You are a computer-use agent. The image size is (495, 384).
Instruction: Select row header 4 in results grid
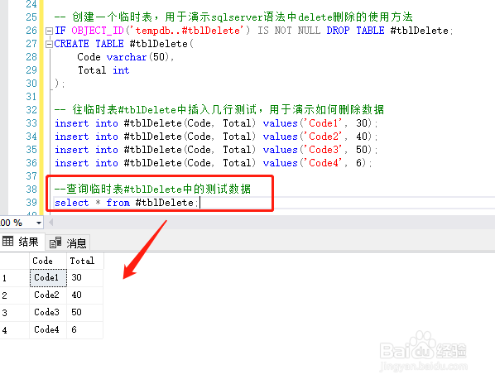(x=15, y=330)
